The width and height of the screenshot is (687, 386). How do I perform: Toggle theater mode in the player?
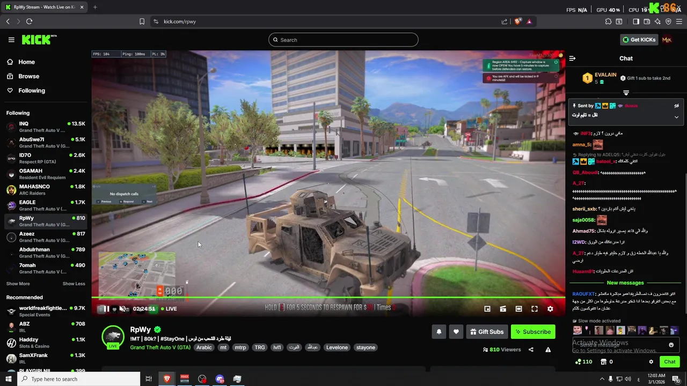518,309
